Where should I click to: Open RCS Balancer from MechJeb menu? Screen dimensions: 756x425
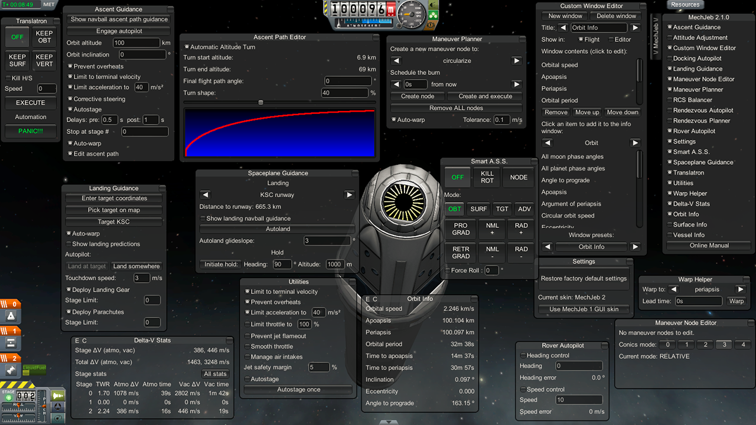690,100
